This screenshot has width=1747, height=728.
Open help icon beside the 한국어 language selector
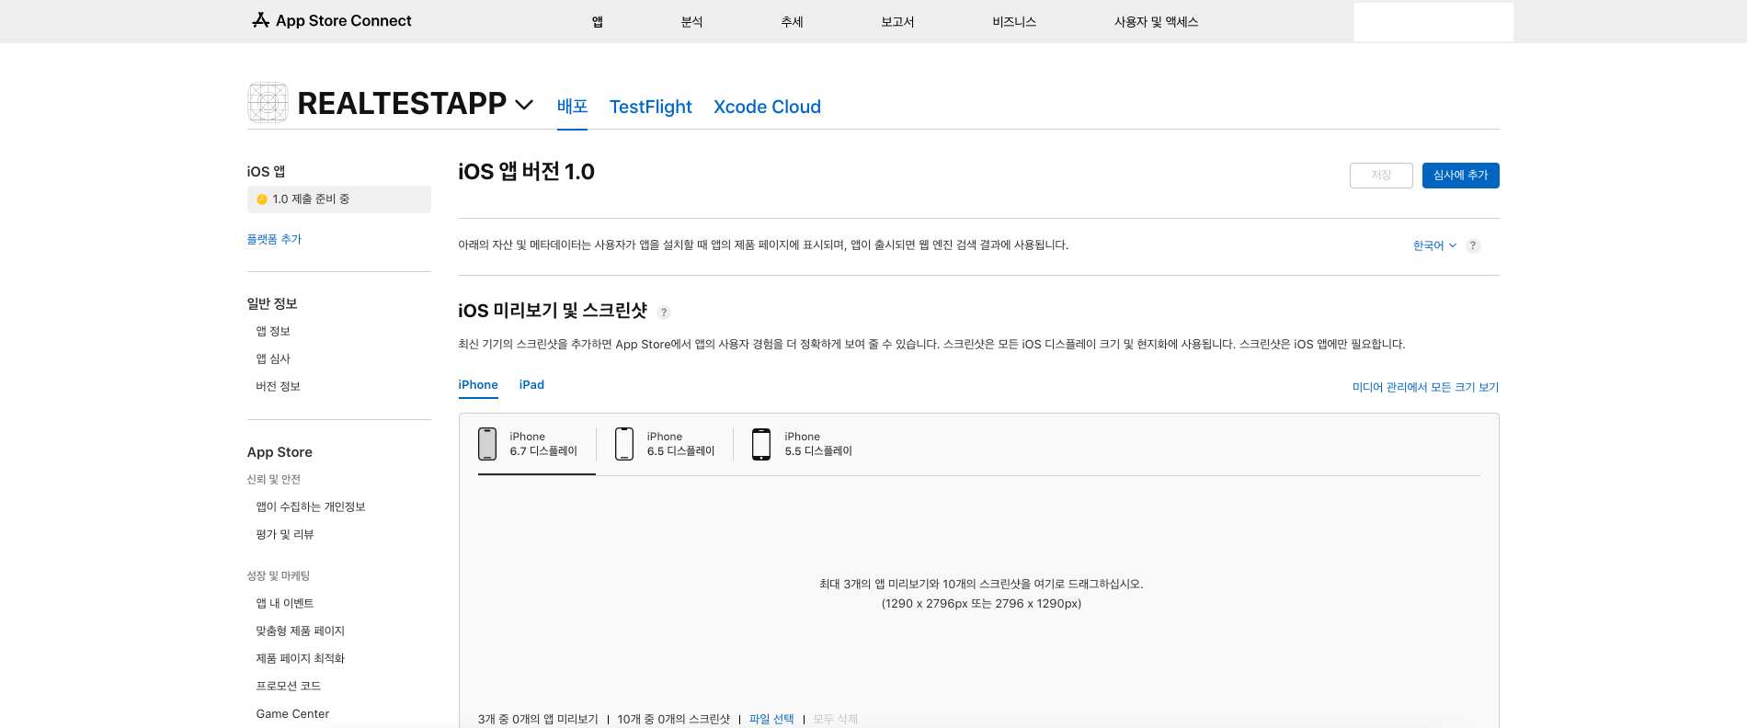(x=1473, y=245)
